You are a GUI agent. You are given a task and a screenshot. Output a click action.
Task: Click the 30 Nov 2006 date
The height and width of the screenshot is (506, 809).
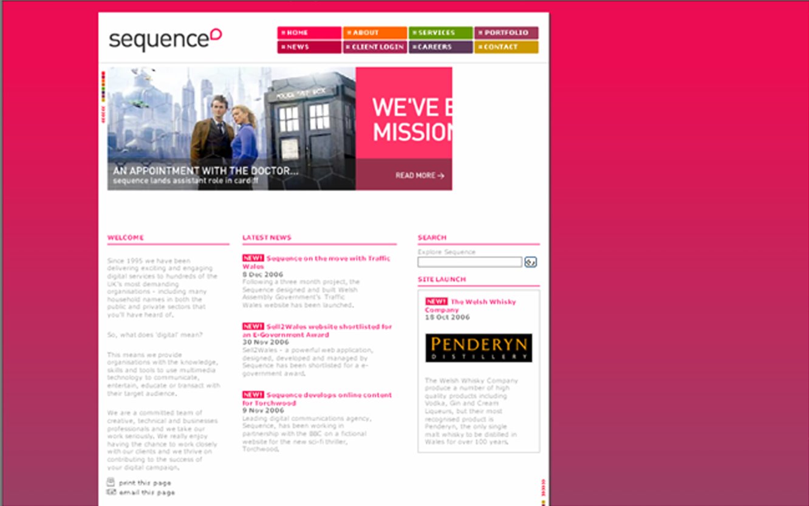click(265, 342)
